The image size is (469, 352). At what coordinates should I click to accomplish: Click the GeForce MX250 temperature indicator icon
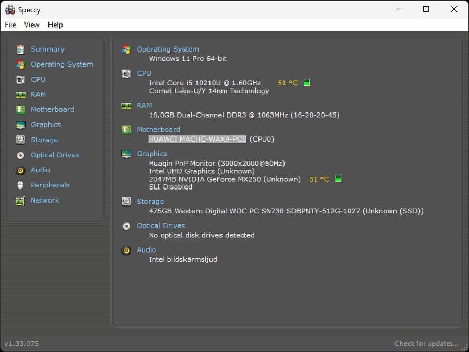click(338, 179)
